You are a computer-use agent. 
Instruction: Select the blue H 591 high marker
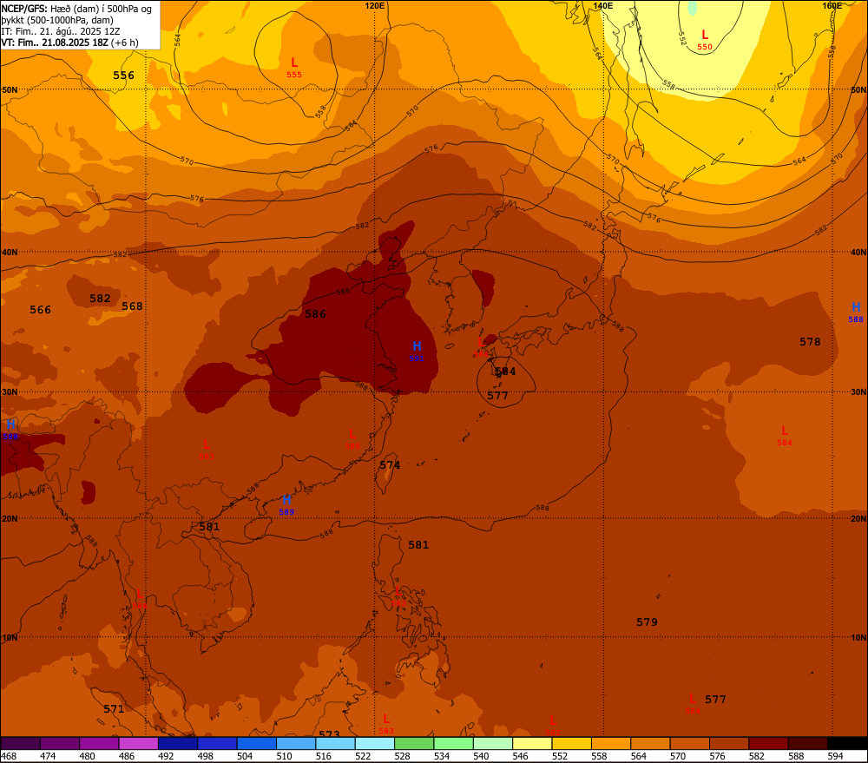point(417,351)
